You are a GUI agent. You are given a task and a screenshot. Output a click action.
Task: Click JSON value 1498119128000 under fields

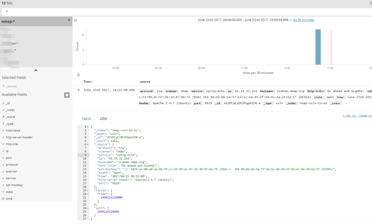point(111,197)
